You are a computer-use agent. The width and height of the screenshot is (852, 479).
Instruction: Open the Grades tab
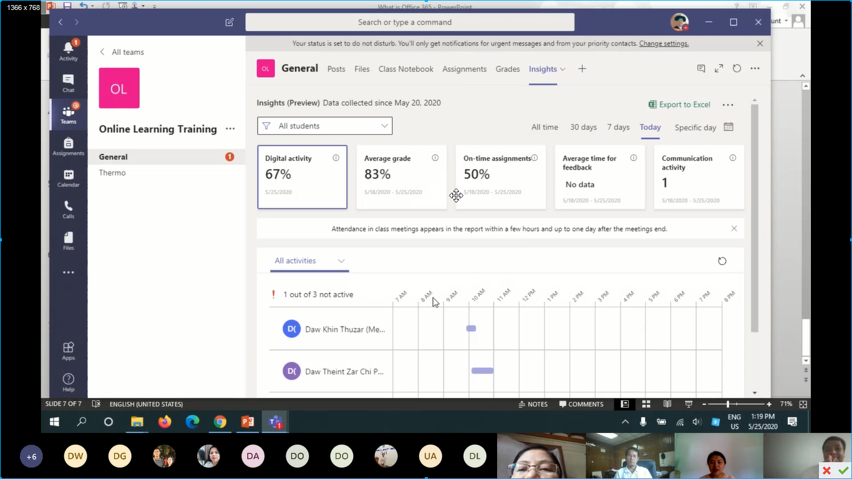[x=508, y=69]
